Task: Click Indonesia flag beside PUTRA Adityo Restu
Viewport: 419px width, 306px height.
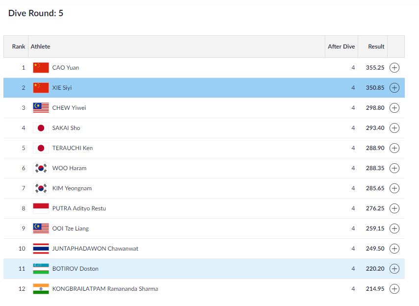Action: (x=41, y=208)
